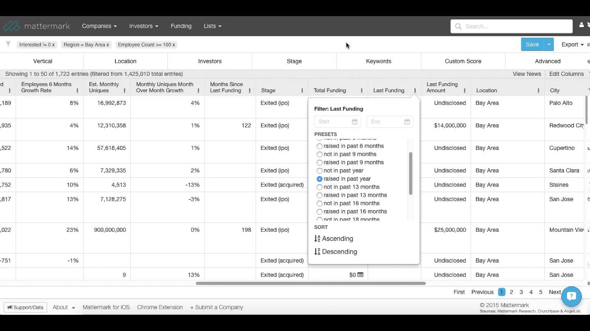
Task: Open Est. Monthly Uniques column menu dots
Action: coord(124,91)
